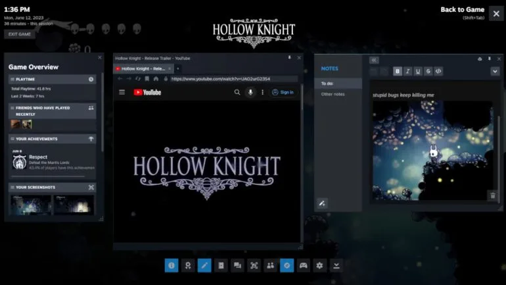
Task: Toggle the Web Browser icon in bottom toolbar
Action: (287, 265)
